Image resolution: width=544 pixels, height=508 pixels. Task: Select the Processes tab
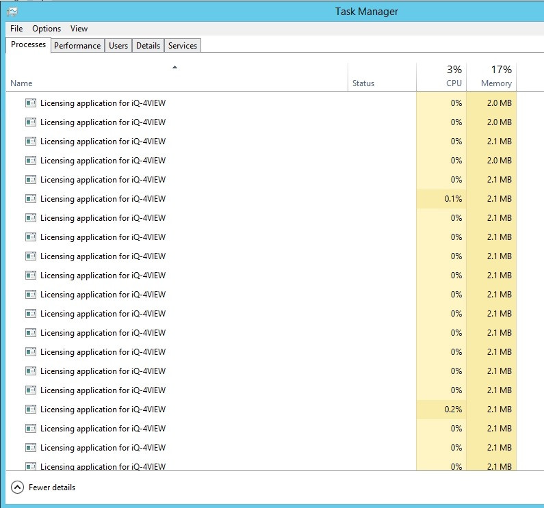[x=28, y=44]
